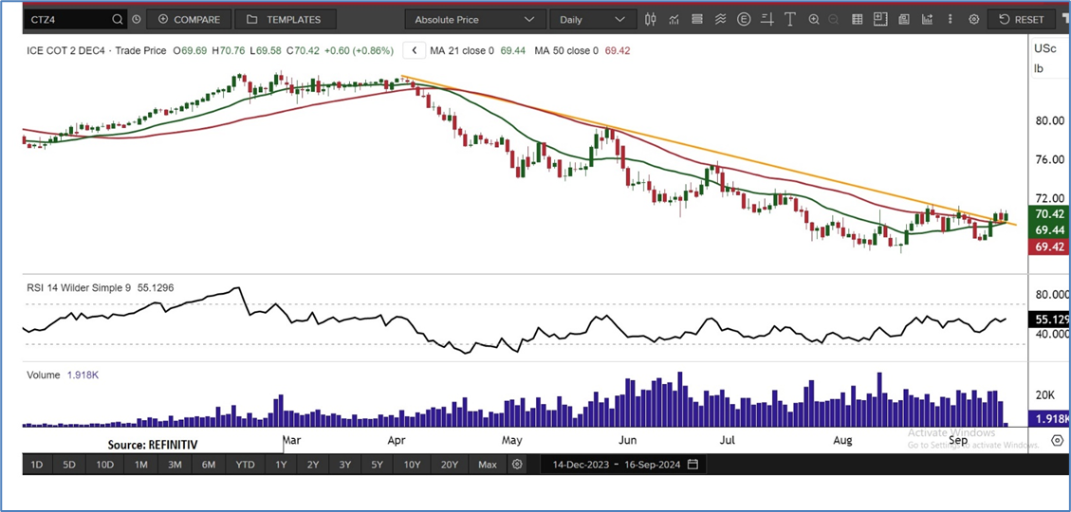Screen dimensions: 1071x512
Task: Select the 10Y period tab
Action: 412,465
